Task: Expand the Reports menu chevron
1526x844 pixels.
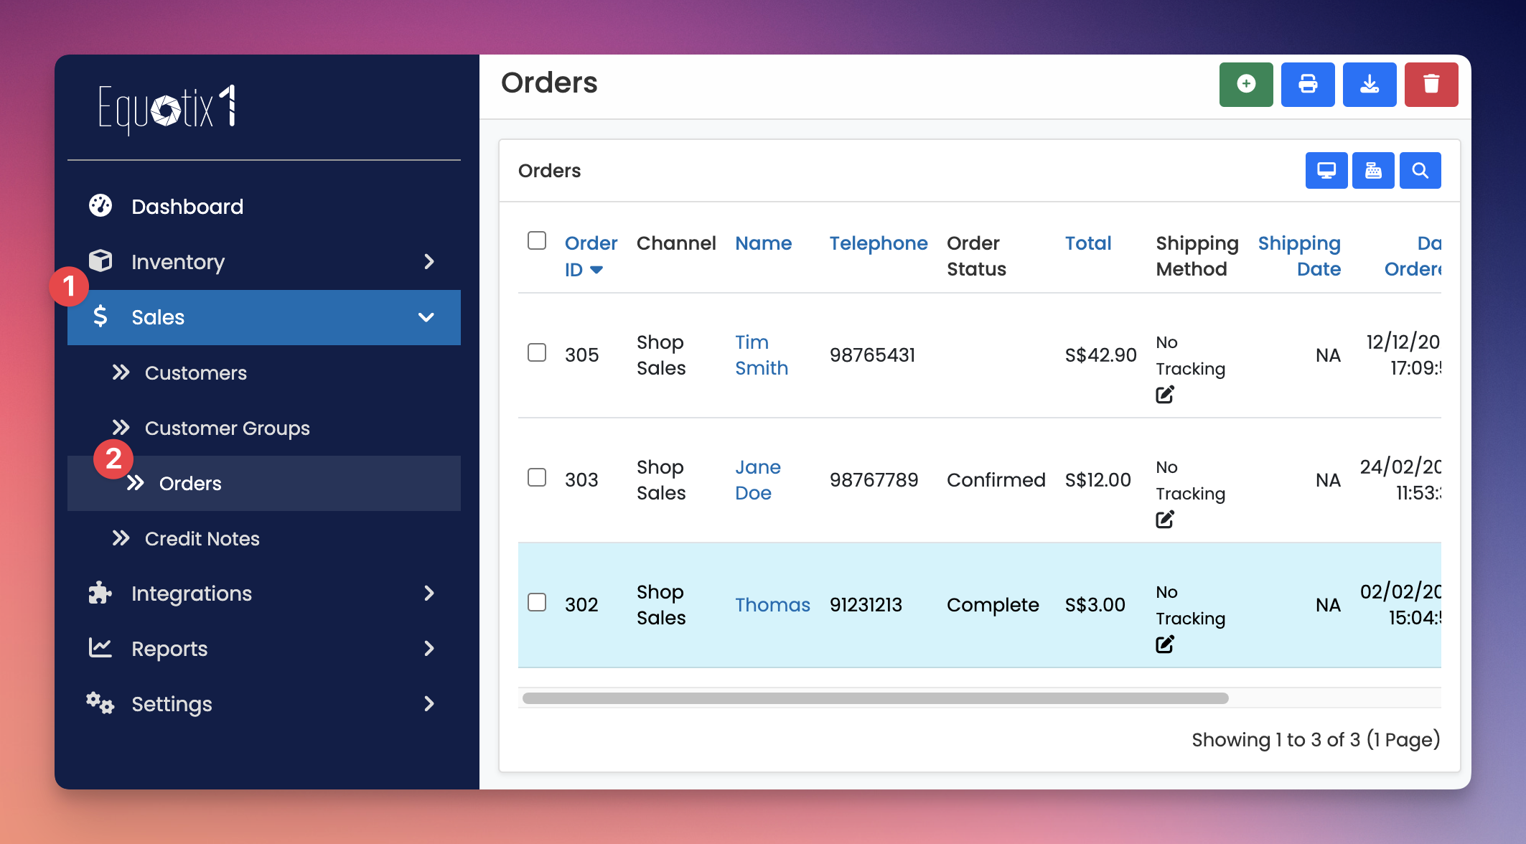Action: click(429, 649)
